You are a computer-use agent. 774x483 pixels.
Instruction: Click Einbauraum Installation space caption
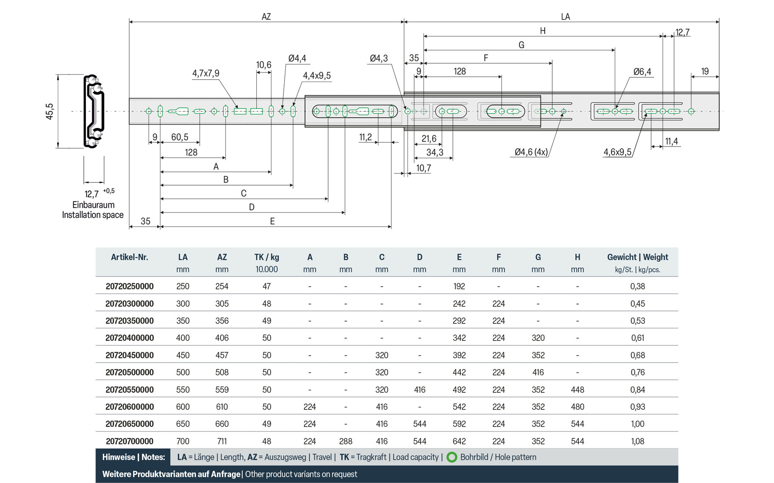tap(93, 210)
